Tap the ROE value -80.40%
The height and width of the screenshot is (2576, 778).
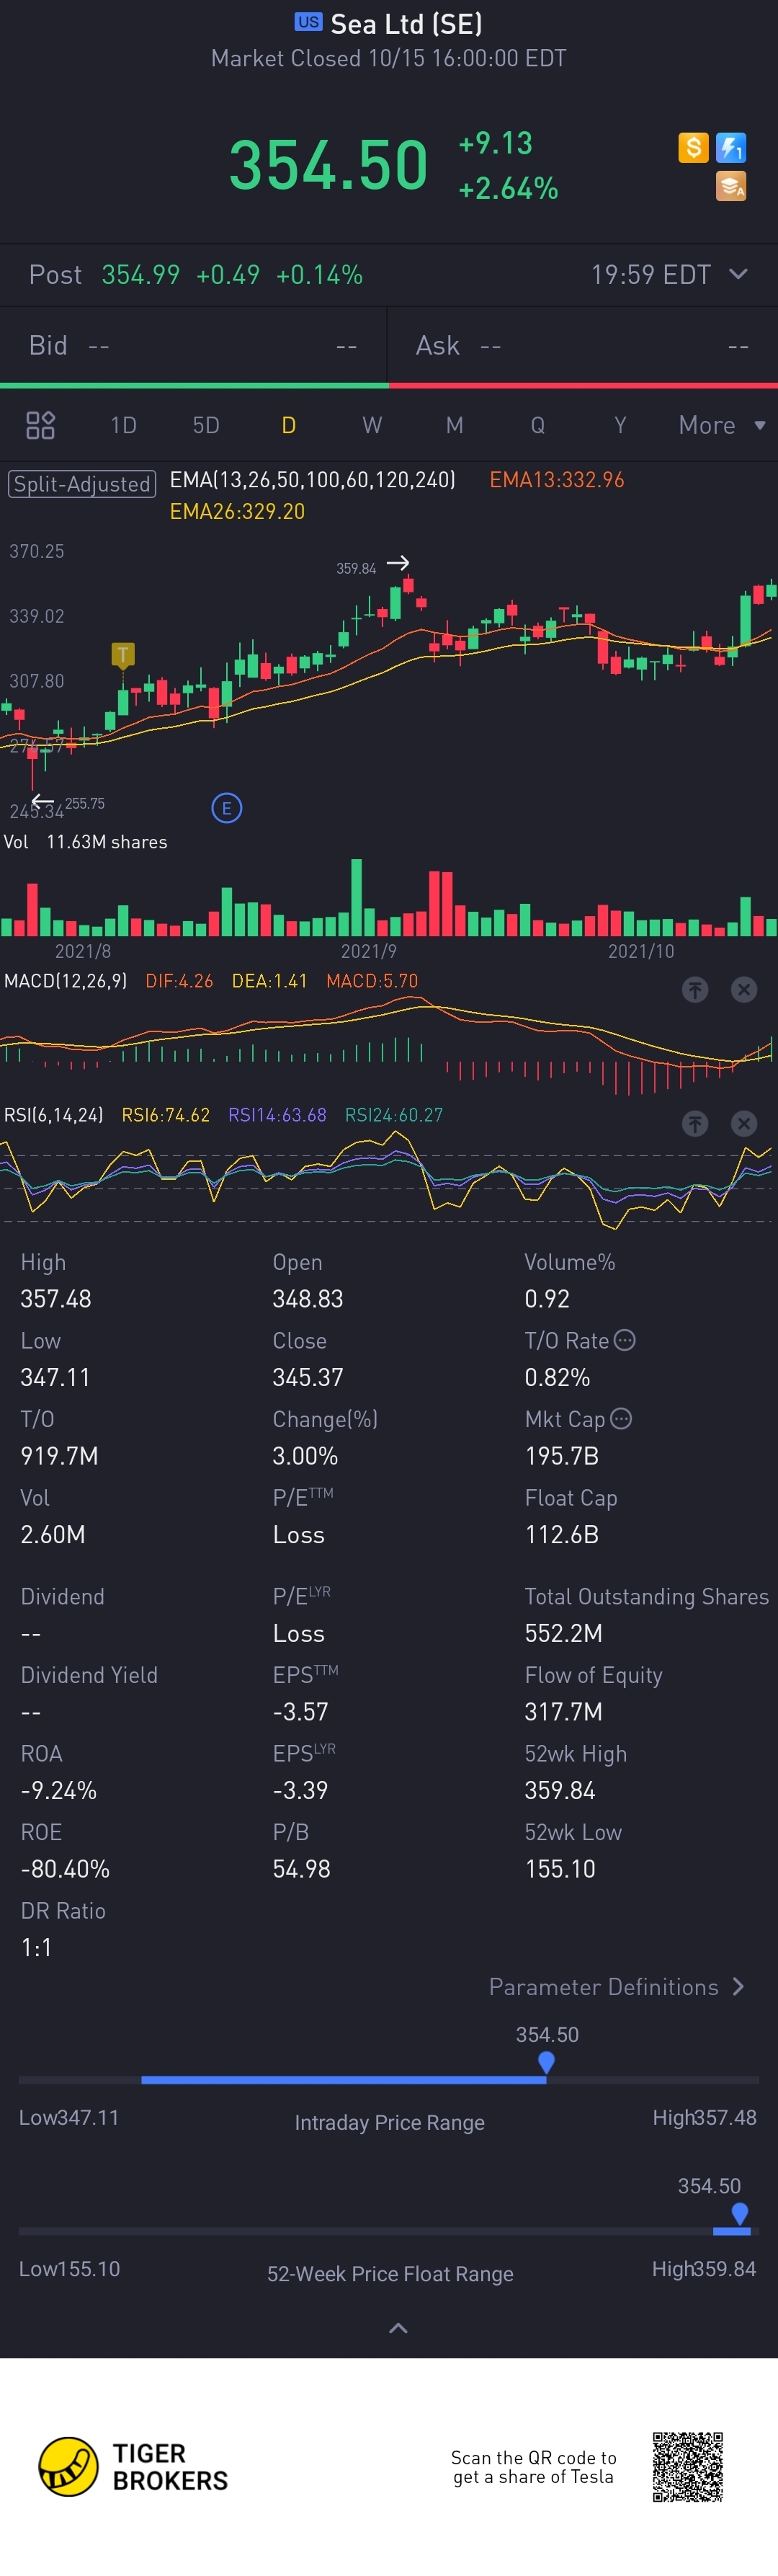point(65,1868)
